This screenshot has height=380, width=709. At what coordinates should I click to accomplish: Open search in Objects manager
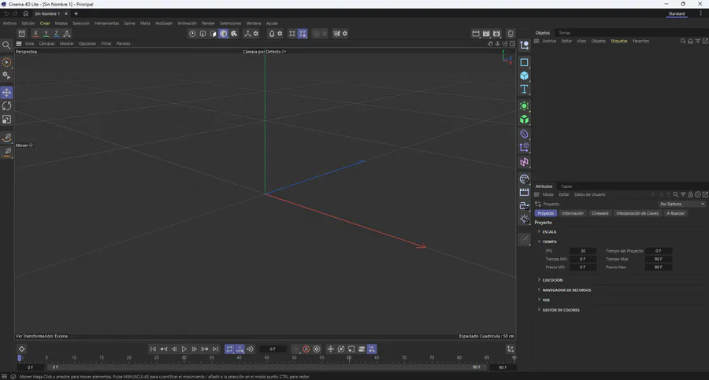[683, 41]
